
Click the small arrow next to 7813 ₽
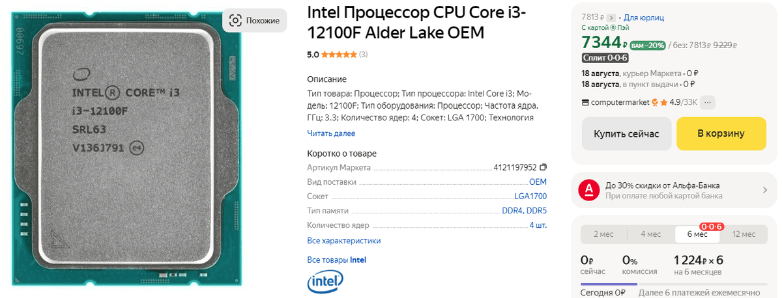(x=611, y=18)
